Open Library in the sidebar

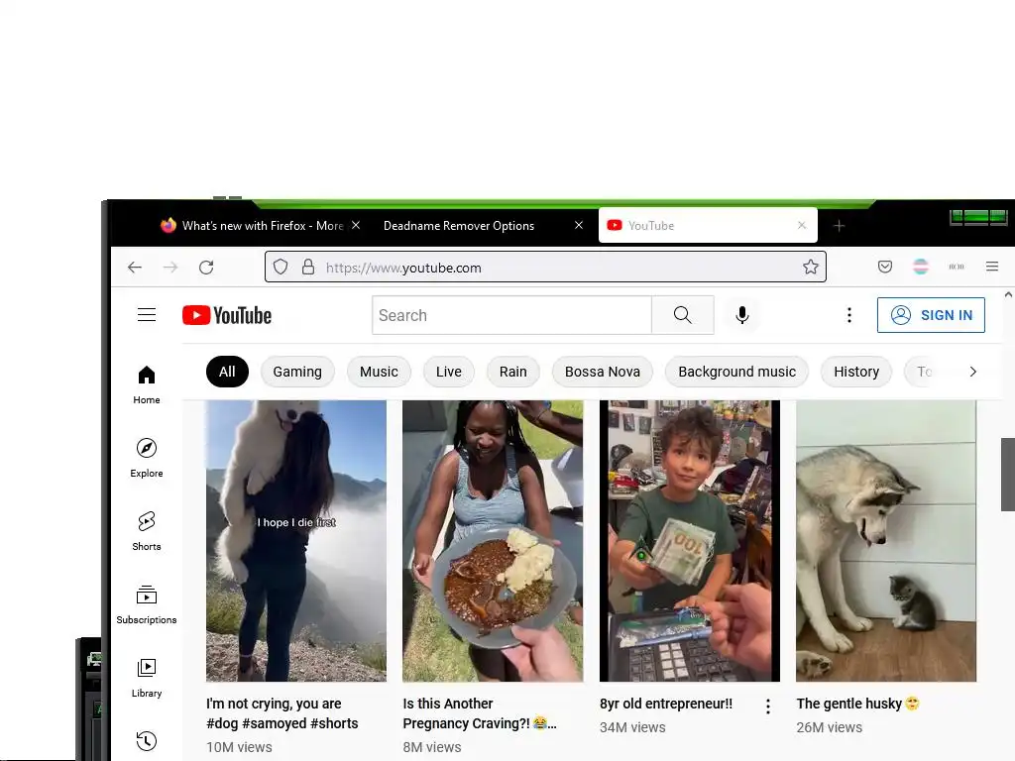[x=147, y=678]
